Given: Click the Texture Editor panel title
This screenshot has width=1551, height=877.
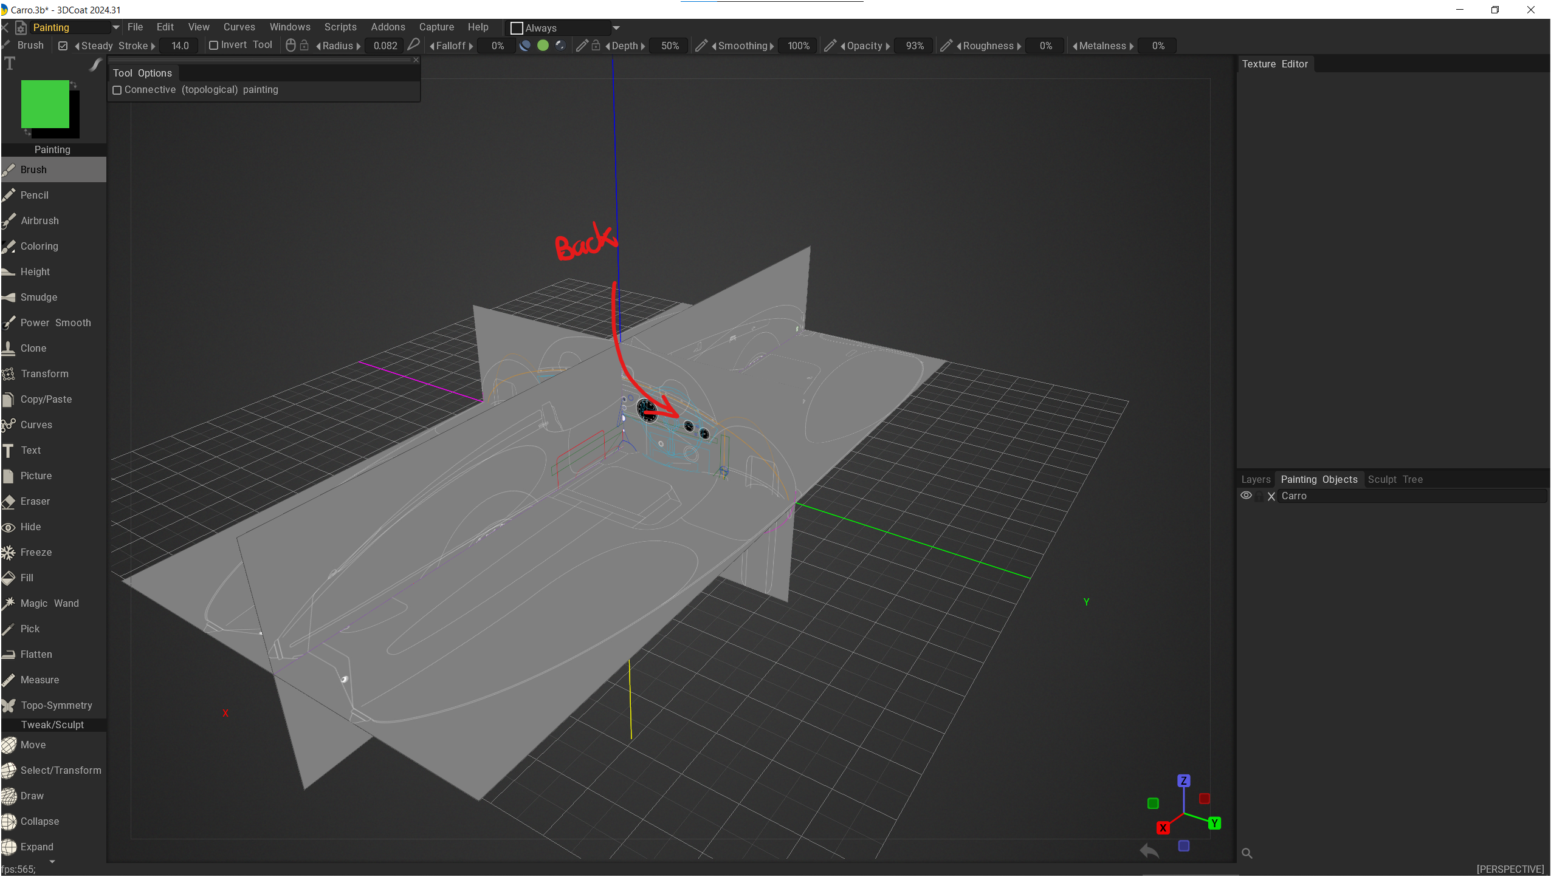Looking at the screenshot, I should pos(1274,64).
